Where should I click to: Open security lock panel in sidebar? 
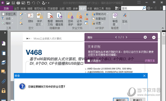(4, 91)
